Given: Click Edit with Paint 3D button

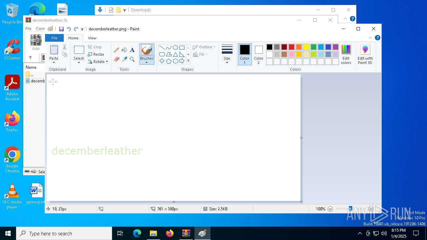Looking at the screenshot, I should click(x=365, y=54).
